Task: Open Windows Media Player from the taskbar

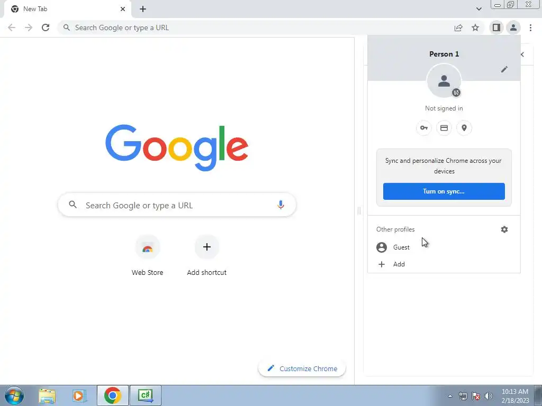Action: (79, 395)
